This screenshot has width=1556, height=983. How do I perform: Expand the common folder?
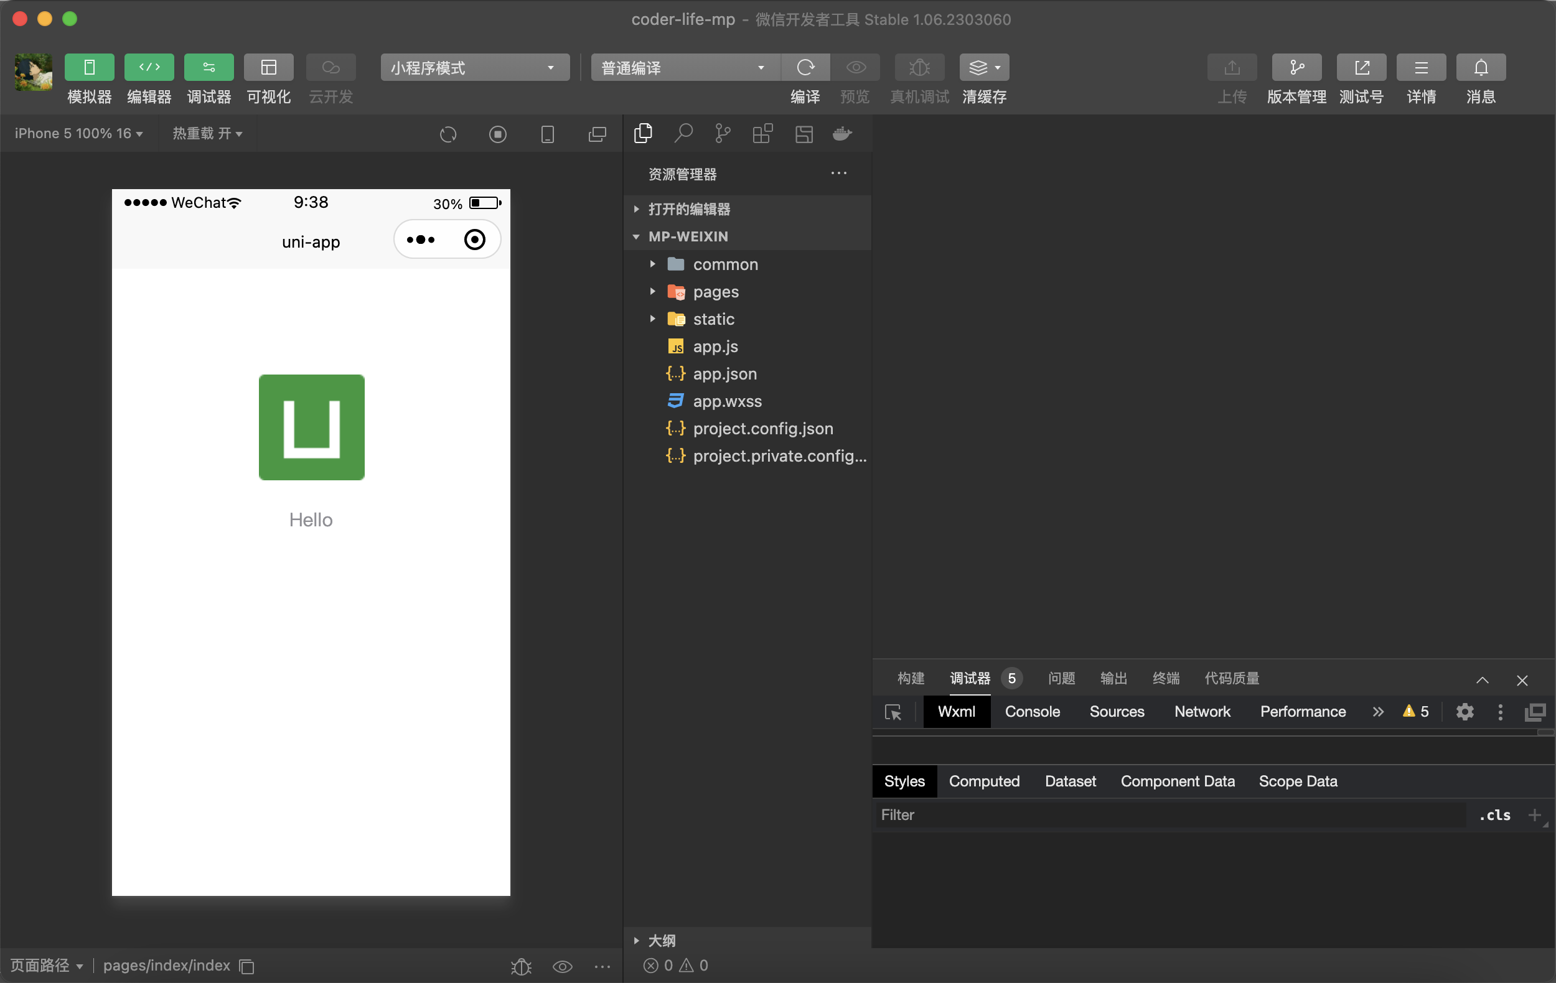point(748,264)
